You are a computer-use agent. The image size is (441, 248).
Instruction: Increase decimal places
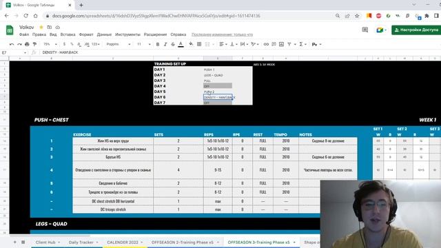(87, 44)
